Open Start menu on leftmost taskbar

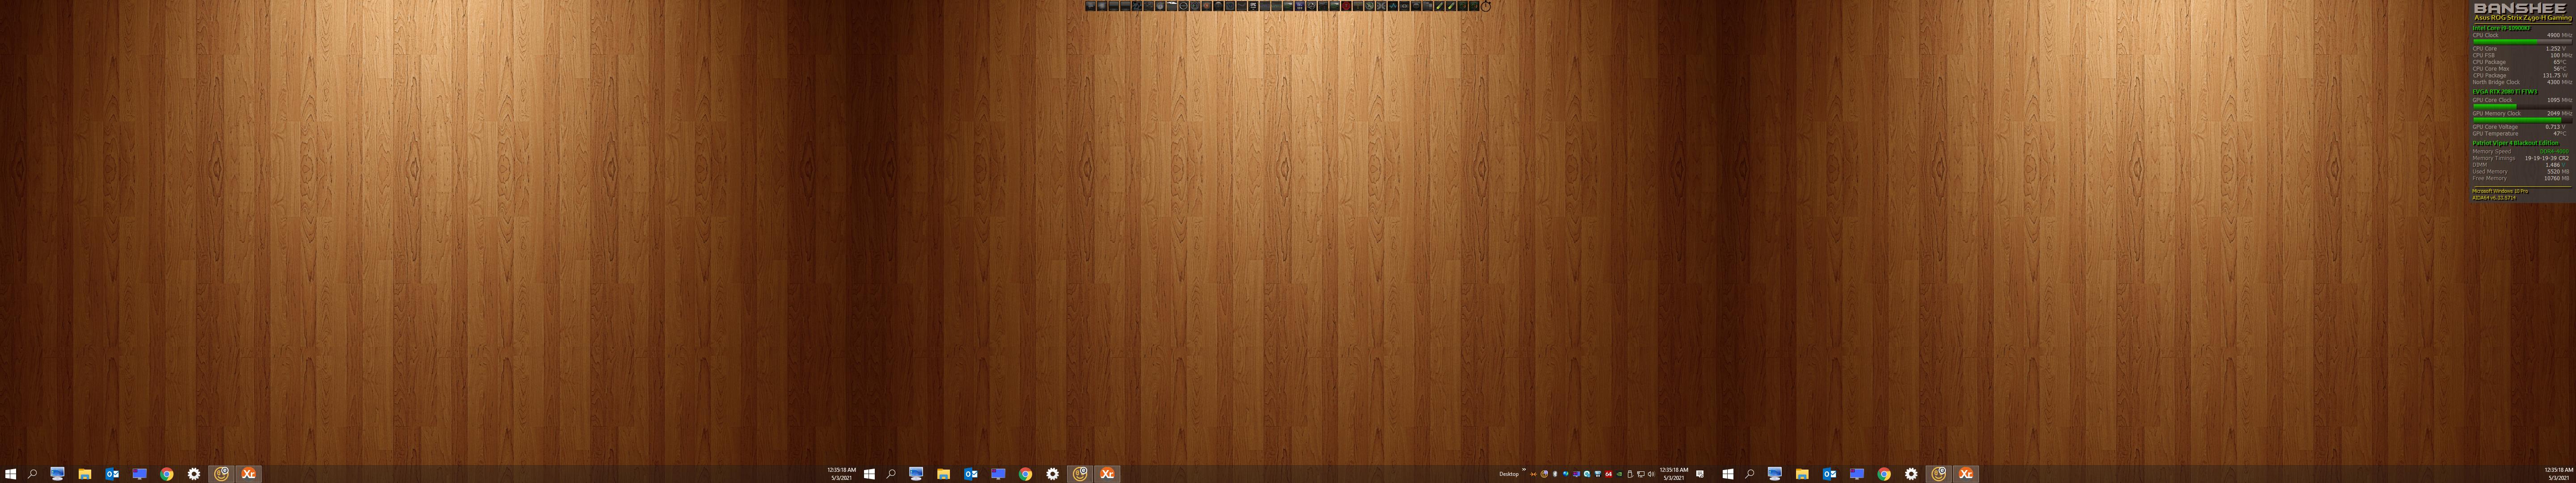[11, 474]
